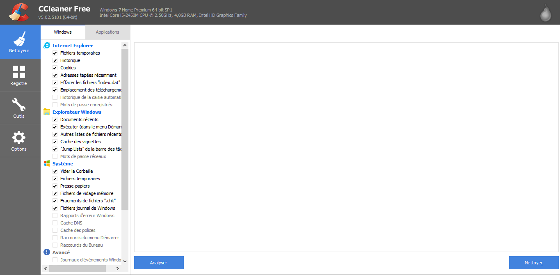Enable Mots de passe réseaux

coord(55,156)
